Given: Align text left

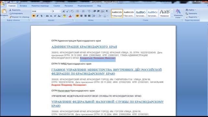Looking at the screenshot, I should coord(77,16).
